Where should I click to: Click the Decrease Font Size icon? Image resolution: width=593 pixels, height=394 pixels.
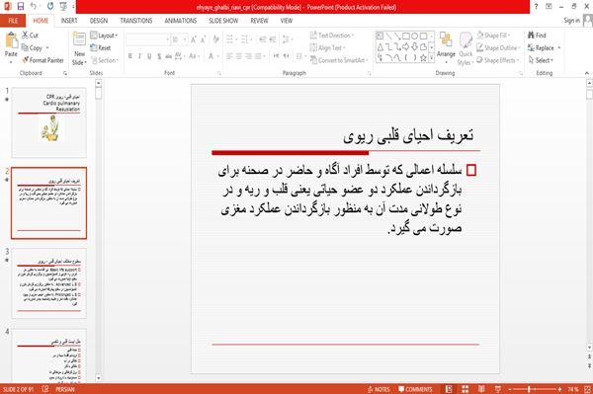coord(204,39)
